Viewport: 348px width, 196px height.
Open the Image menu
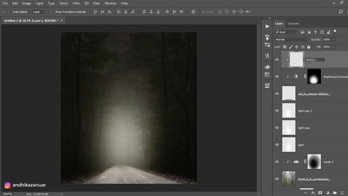[x=27, y=3]
